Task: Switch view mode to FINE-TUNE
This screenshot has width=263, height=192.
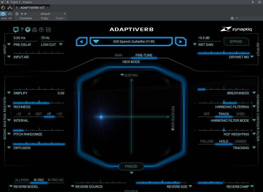Action: (144, 55)
